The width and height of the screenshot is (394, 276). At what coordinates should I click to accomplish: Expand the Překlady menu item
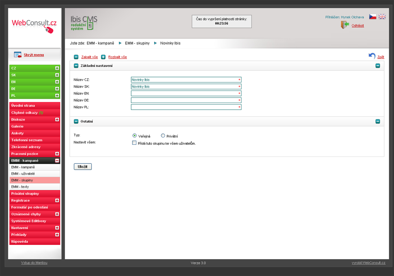pos(57,235)
